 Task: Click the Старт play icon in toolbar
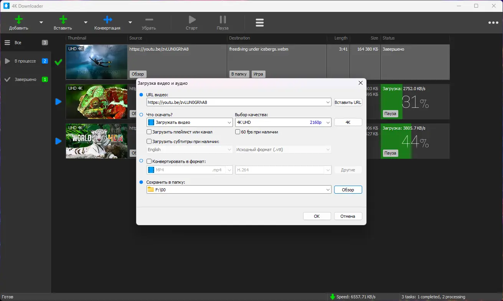(x=192, y=20)
